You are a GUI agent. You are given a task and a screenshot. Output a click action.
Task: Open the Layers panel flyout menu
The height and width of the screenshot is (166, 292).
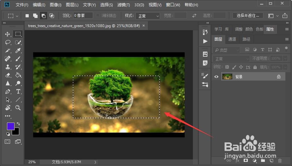pos(287,39)
